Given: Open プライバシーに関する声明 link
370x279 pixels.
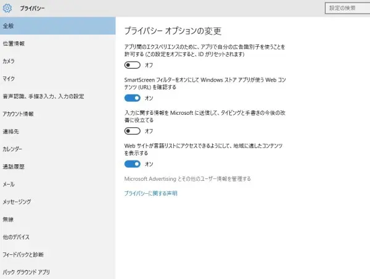Looking at the screenshot, I should 150,193.
